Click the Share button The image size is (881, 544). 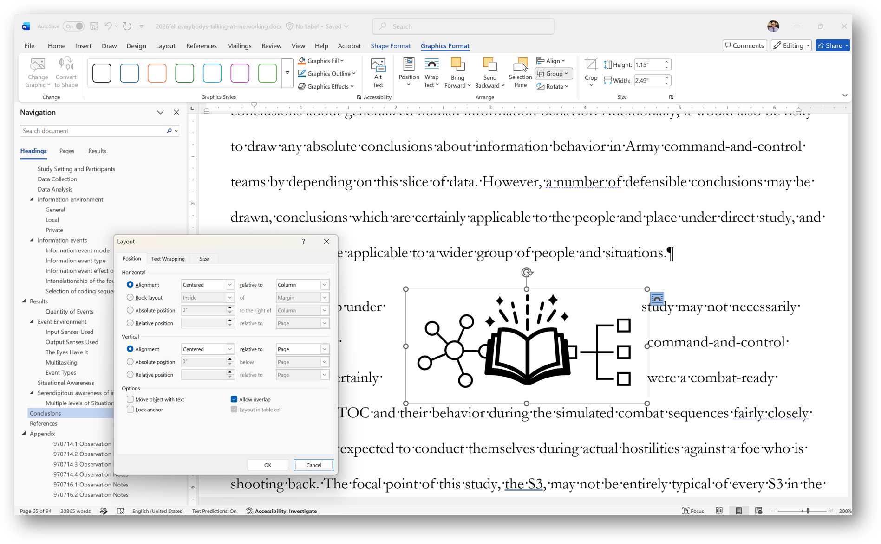click(832, 45)
